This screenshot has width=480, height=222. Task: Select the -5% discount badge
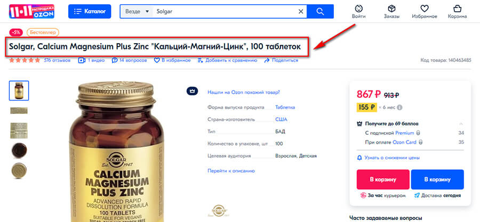16,32
